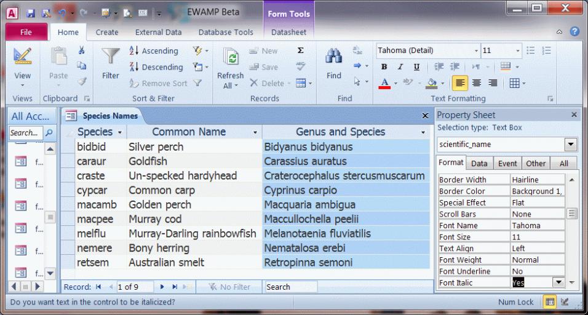The height and width of the screenshot is (315, 588).
Task: Switch to Datasheet view in status bar
Action: [x=550, y=301]
